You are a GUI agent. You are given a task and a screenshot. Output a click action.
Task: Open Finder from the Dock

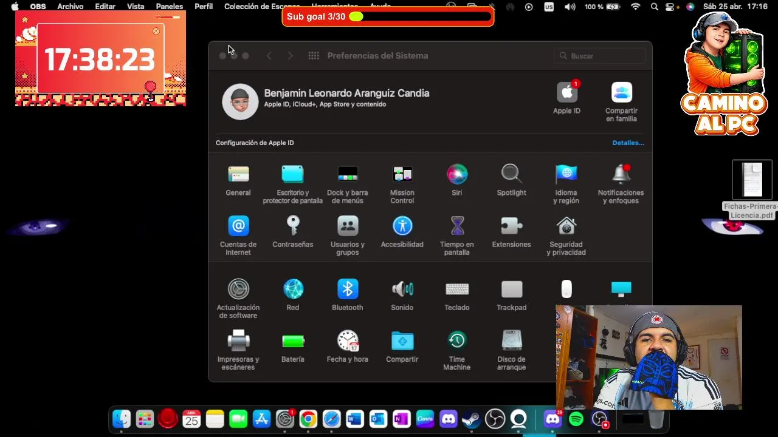[122, 419]
